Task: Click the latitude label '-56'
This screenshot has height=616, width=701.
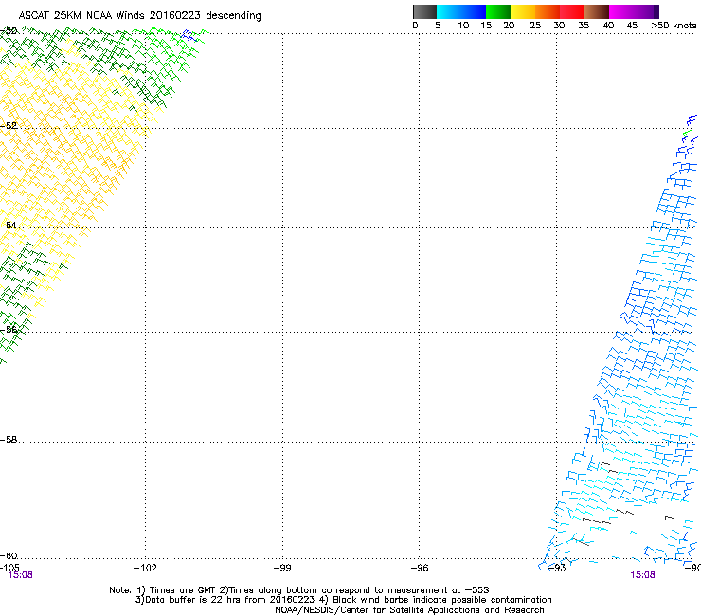Action: click(x=9, y=330)
